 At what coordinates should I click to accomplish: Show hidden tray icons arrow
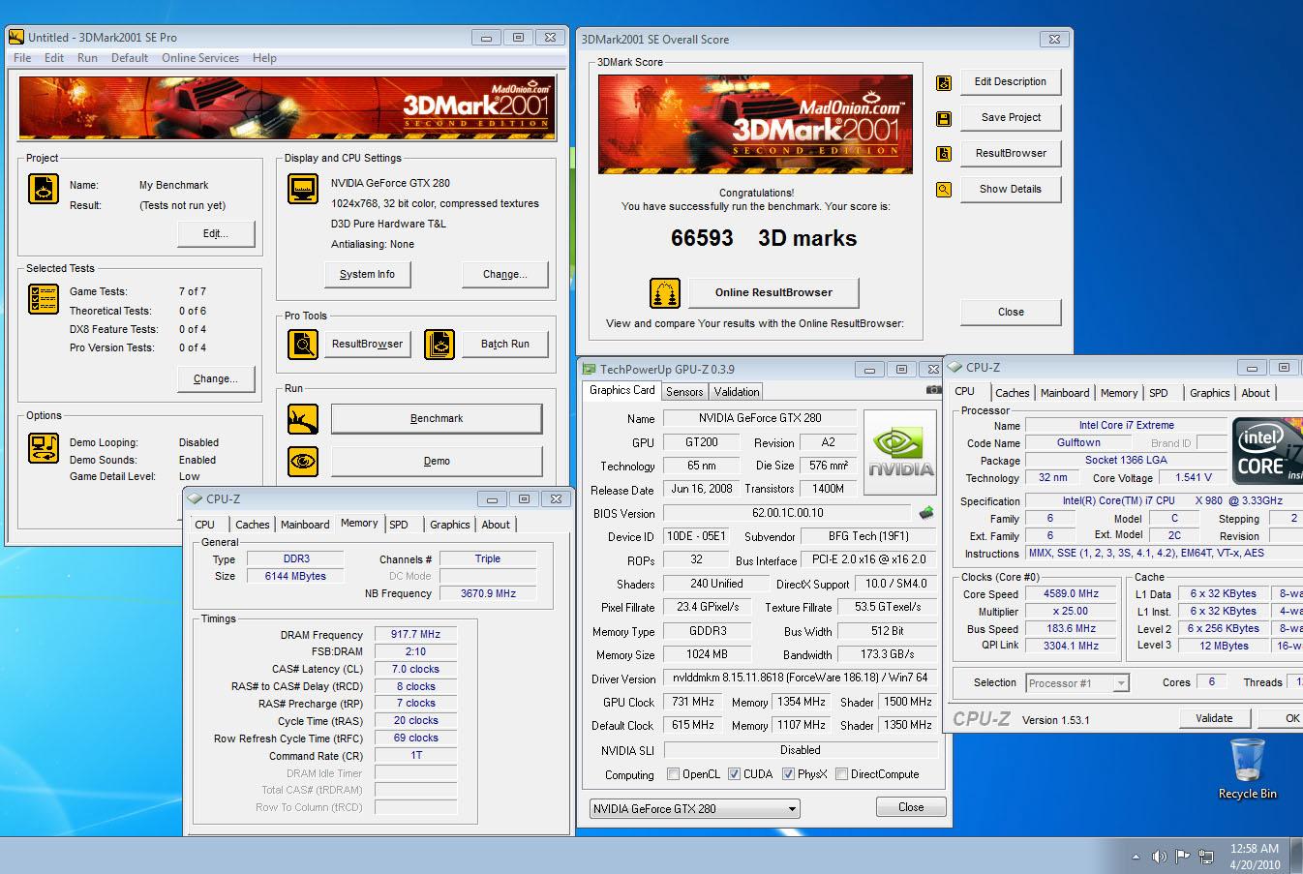pos(1136,857)
